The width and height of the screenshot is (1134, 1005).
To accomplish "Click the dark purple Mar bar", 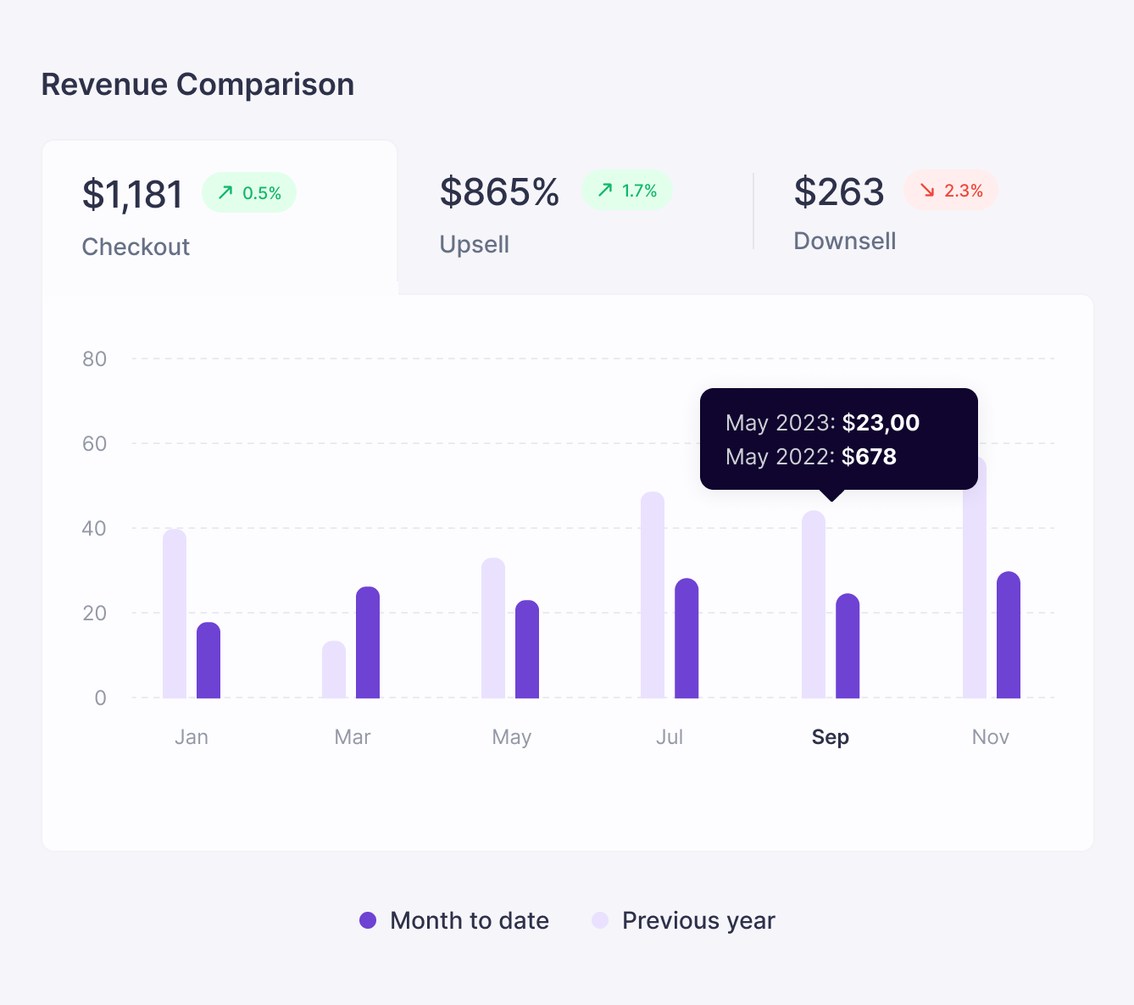I will (x=368, y=643).
